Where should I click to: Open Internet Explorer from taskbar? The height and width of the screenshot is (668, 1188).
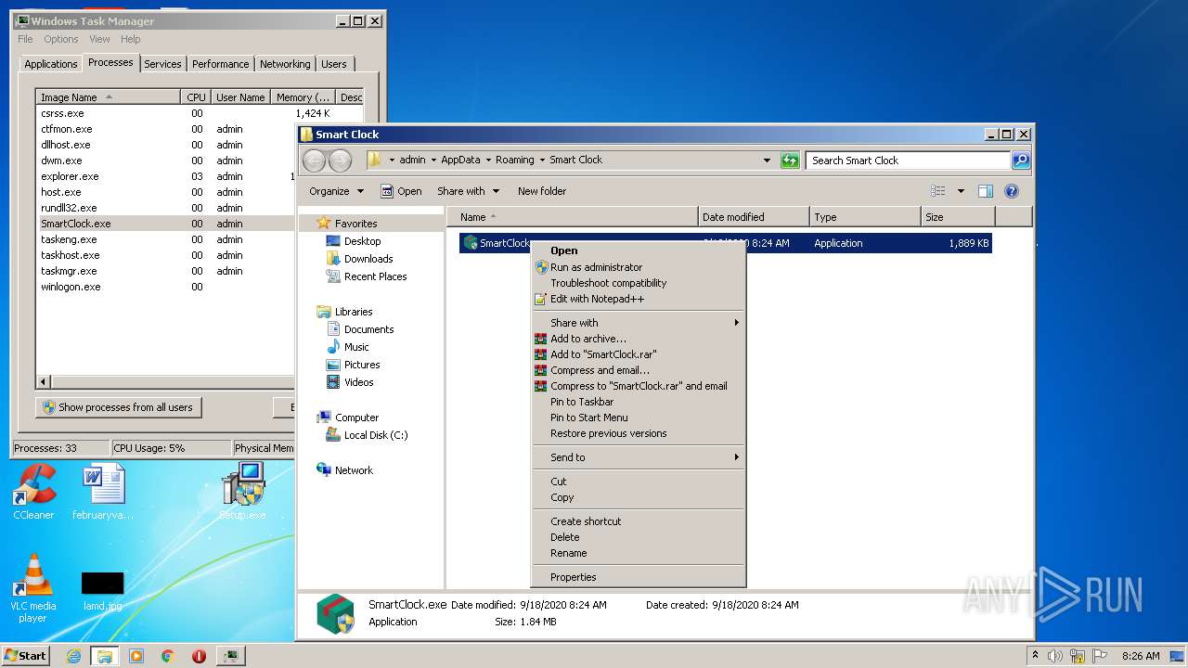[73, 656]
